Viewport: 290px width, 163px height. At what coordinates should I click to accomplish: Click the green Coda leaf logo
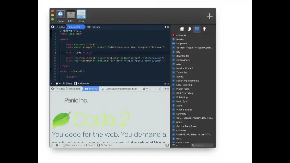(x=62, y=120)
